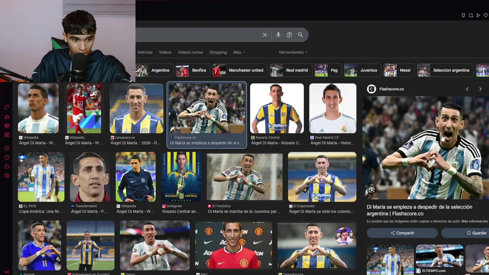
Task: Open History clock icon in sidebar
Action: 6,157
